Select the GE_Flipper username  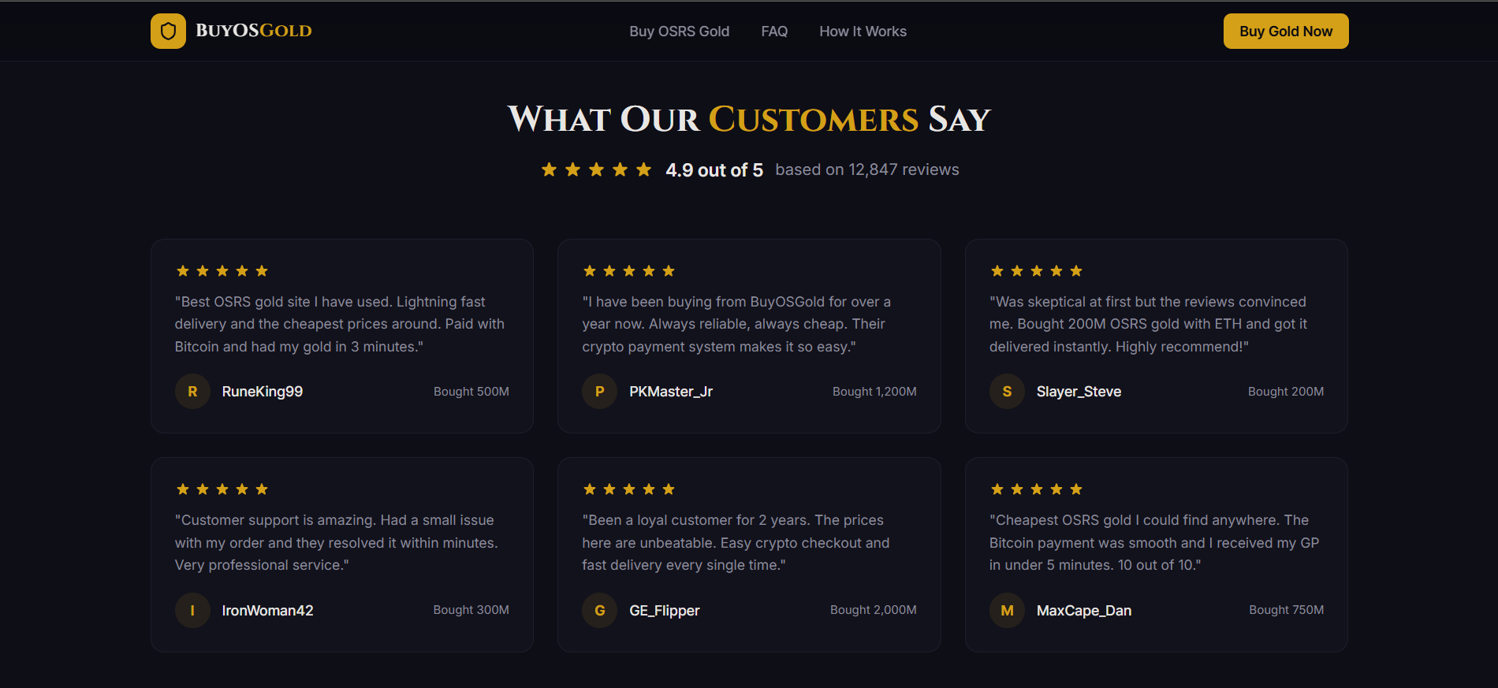coord(664,611)
